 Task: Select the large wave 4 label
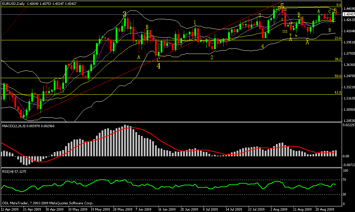pyautogui.click(x=159, y=66)
